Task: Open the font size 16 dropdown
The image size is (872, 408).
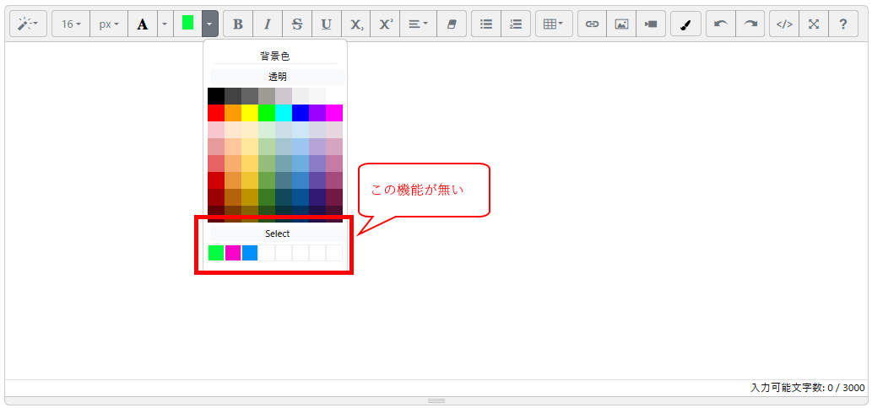Action: click(71, 24)
